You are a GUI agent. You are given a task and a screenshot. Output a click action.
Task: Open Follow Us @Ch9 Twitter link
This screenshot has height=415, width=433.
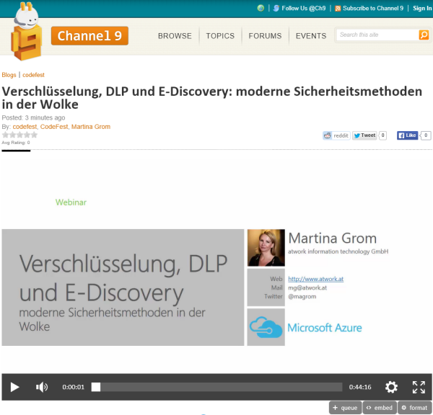coord(299,8)
